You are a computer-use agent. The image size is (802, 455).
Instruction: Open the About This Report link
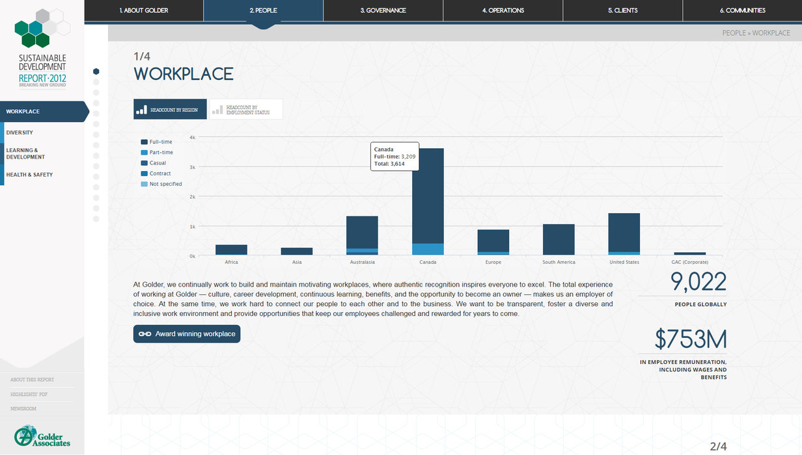[x=33, y=380]
